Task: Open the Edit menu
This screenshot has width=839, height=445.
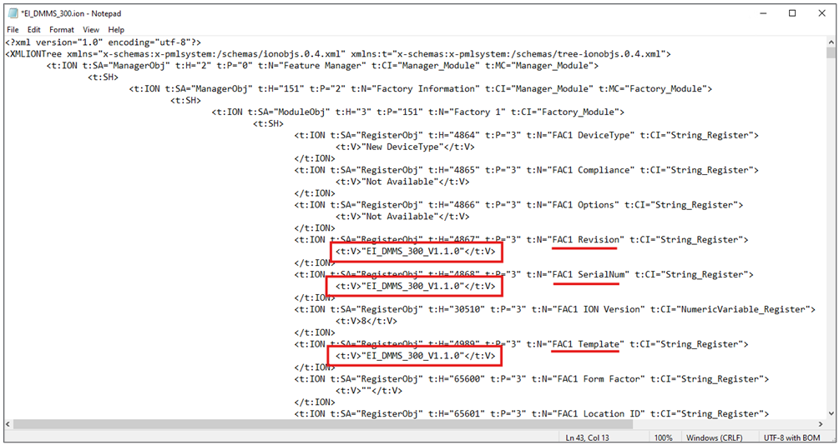Action: (x=34, y=30)
